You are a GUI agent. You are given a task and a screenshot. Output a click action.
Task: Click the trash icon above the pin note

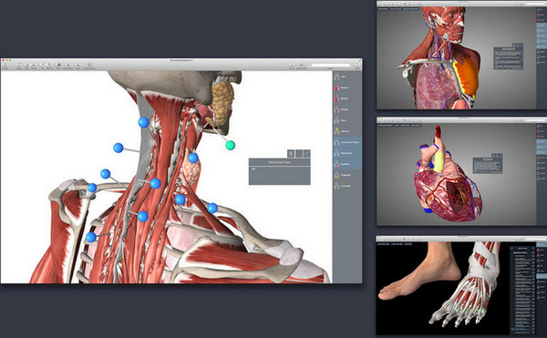291,154
